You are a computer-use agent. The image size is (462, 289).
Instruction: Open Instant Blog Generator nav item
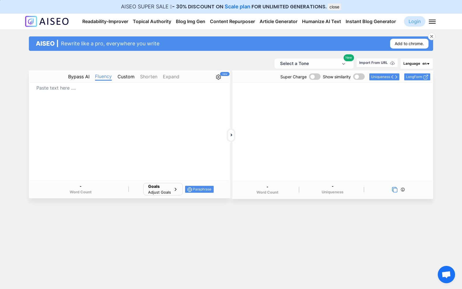371,21
